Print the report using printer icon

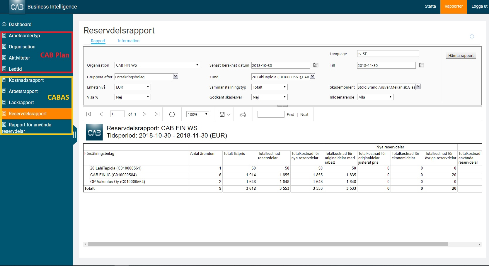click(243, 114)
